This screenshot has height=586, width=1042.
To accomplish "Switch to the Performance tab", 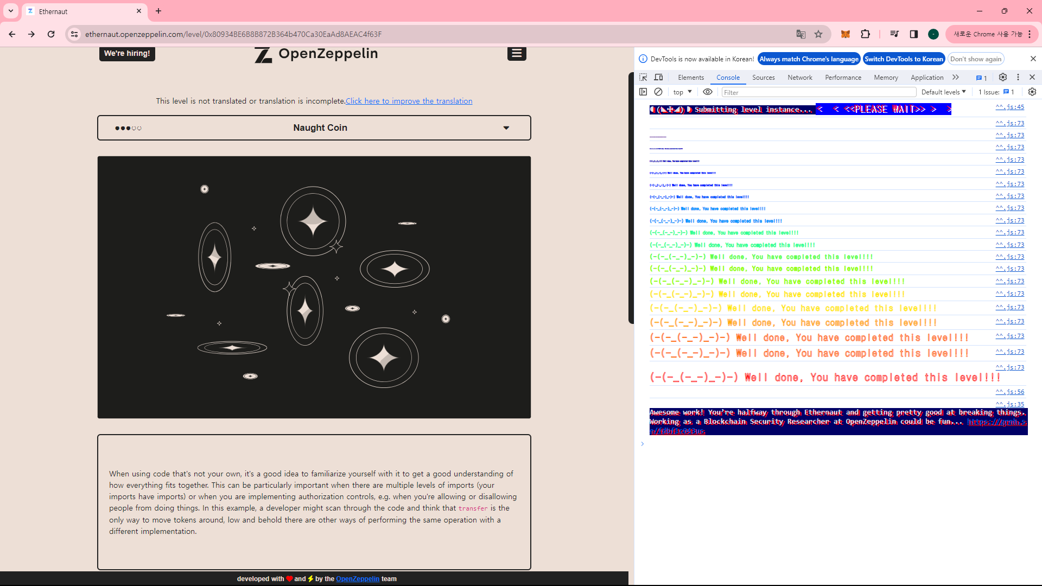I will 843,78.
